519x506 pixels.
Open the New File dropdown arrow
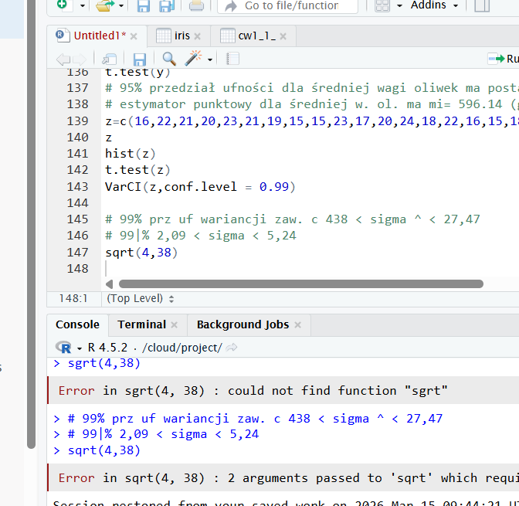[x=83, y=5]
